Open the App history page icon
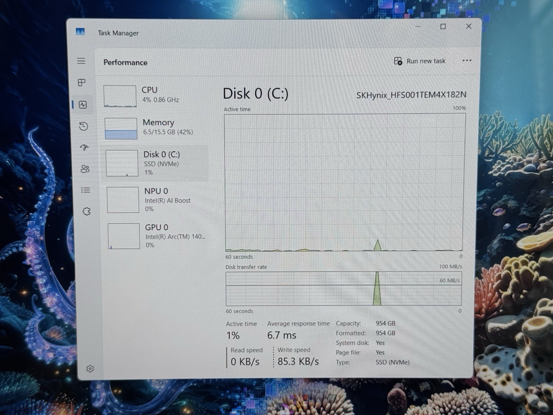The image size is (553, 415). click(84, 126)
